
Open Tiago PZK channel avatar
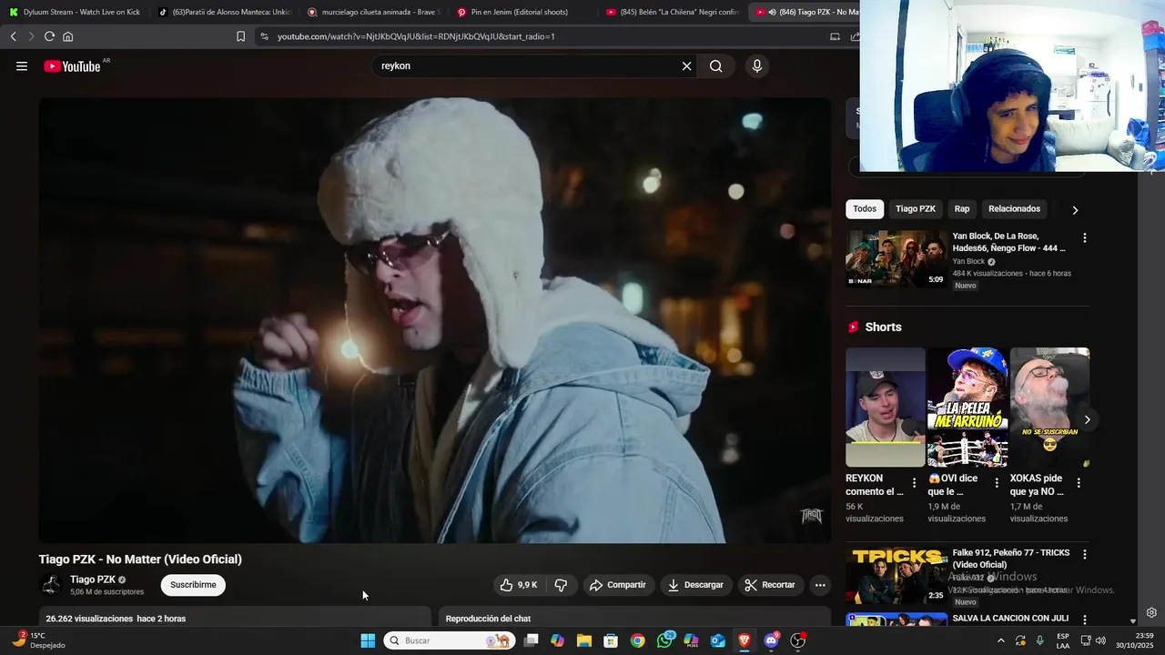click(51, 585)
